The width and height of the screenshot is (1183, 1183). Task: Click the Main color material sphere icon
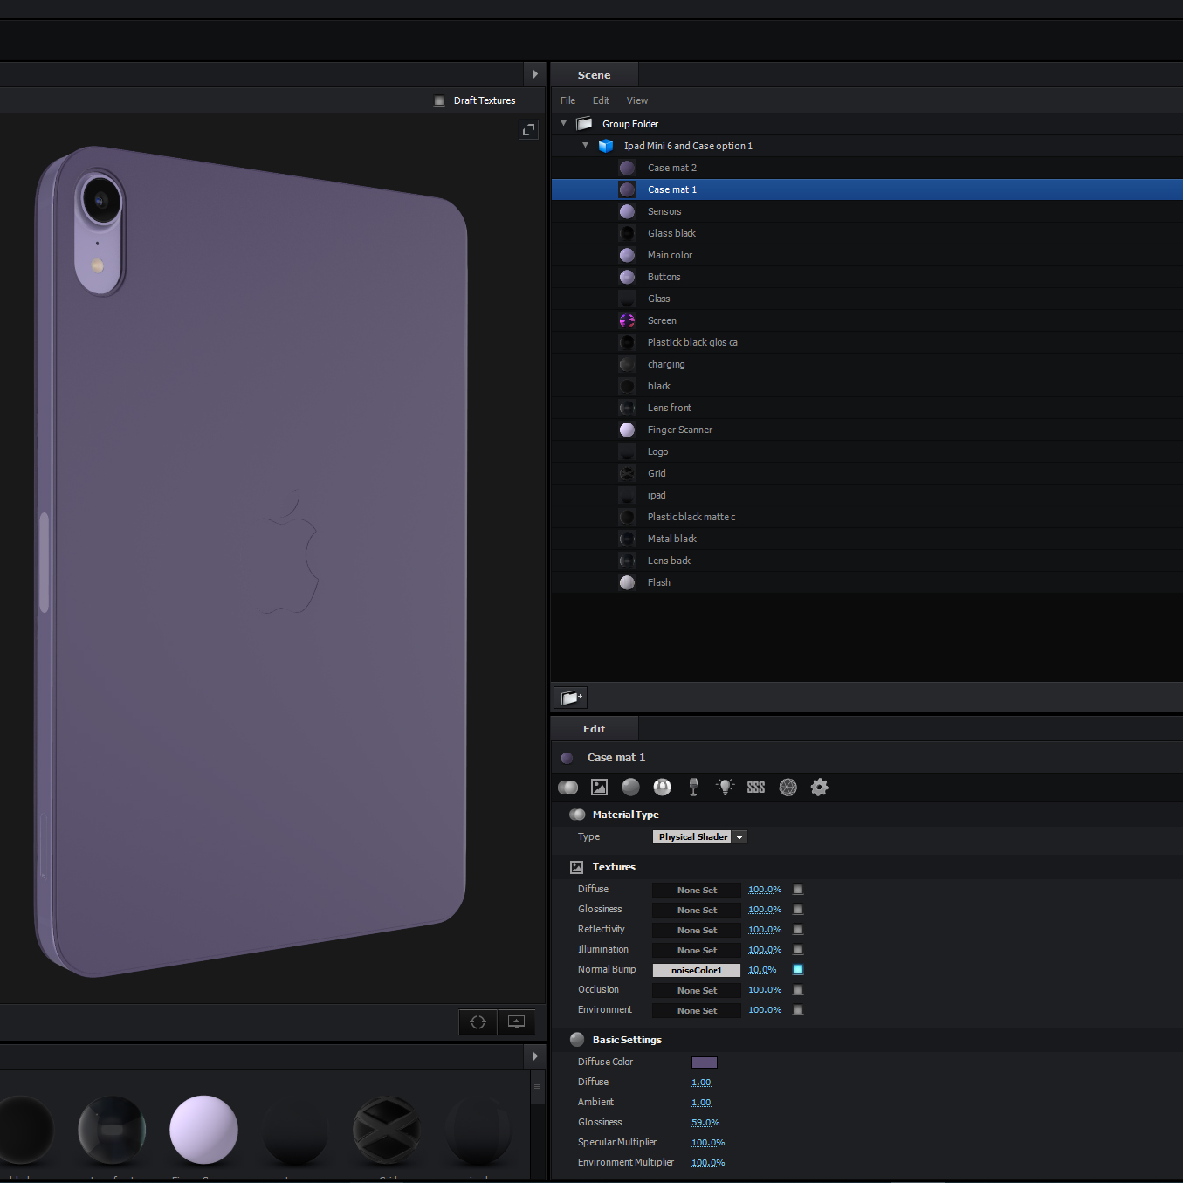click(627, 255)
